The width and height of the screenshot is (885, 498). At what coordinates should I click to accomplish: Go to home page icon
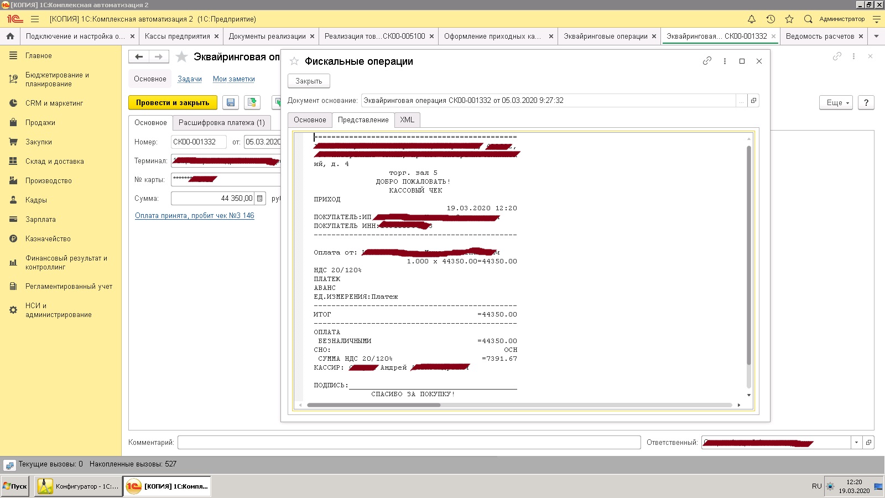(10, 36)
